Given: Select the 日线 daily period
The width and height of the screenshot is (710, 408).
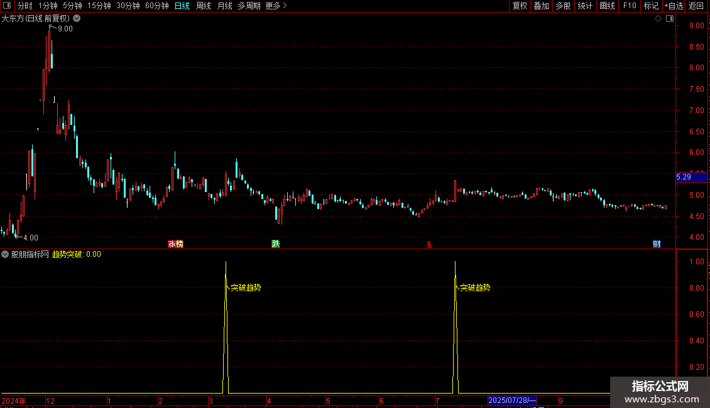Looking at the screenshot, I should (x=182, y=6).
